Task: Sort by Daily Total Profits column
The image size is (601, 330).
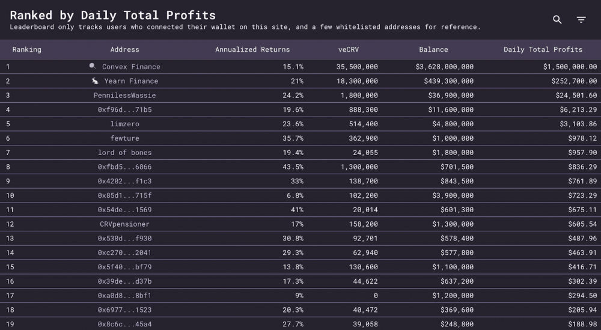Action: [x=543, y=49]
